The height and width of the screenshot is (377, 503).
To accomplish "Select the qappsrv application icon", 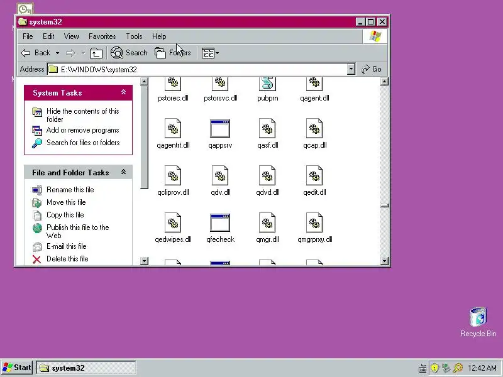I will click(x=220, y=128).
